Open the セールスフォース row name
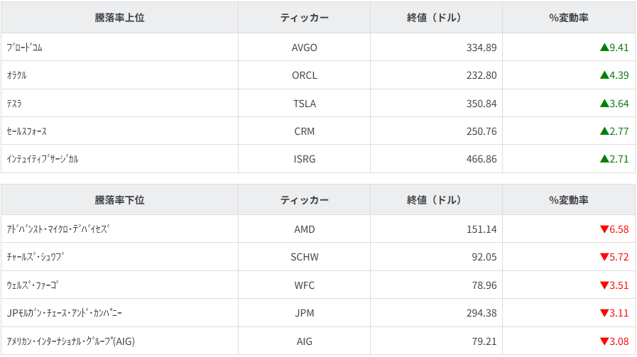This screenshot has width=637, height=357. (x=27, y=131)
